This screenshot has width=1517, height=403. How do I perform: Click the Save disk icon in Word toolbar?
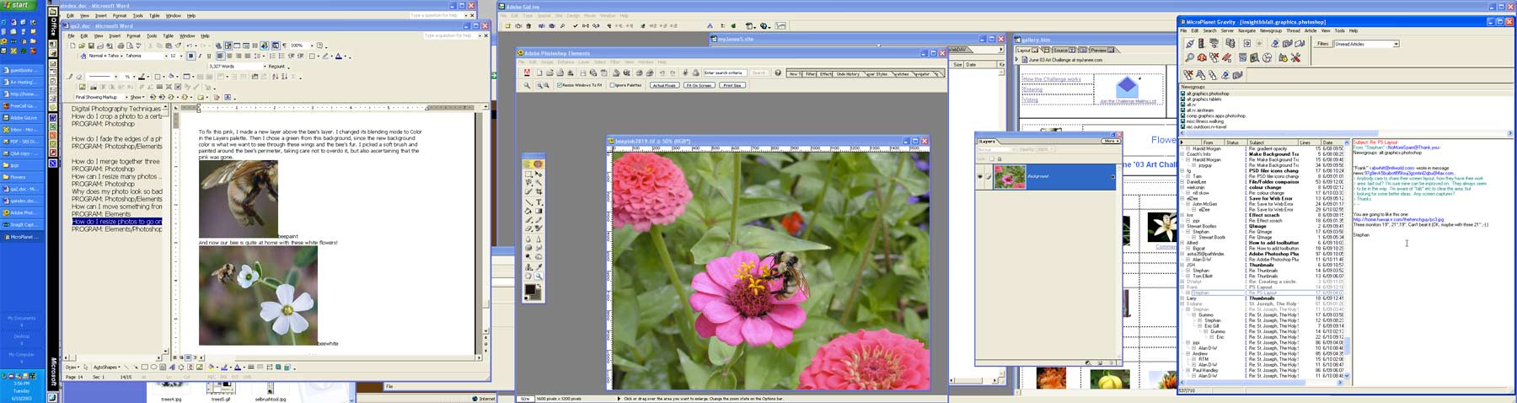91,46
